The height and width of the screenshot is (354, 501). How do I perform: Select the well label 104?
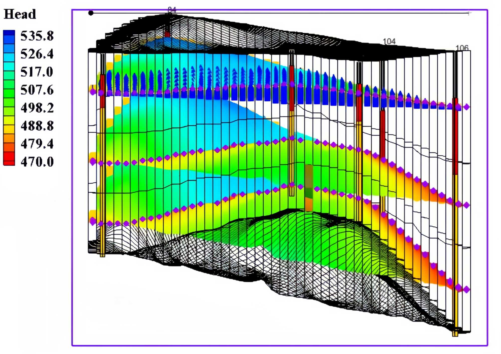(389, 42)
